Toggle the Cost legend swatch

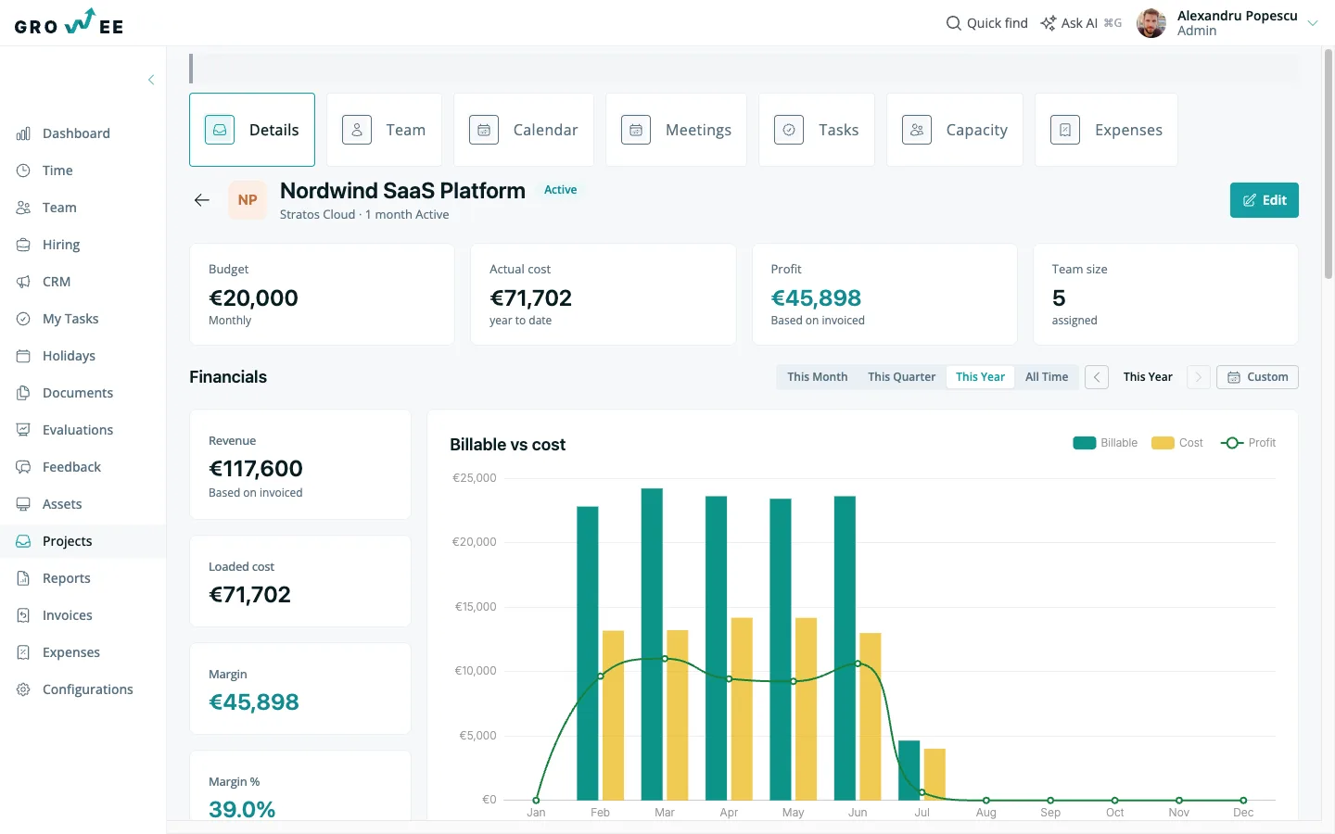pos(1163,443)
